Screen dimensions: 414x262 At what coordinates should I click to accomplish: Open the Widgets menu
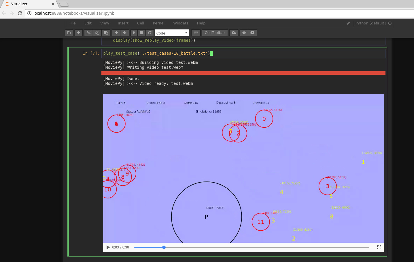tap(181, 23)
